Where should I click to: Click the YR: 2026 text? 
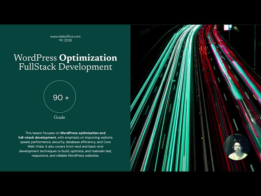[65, 40]
